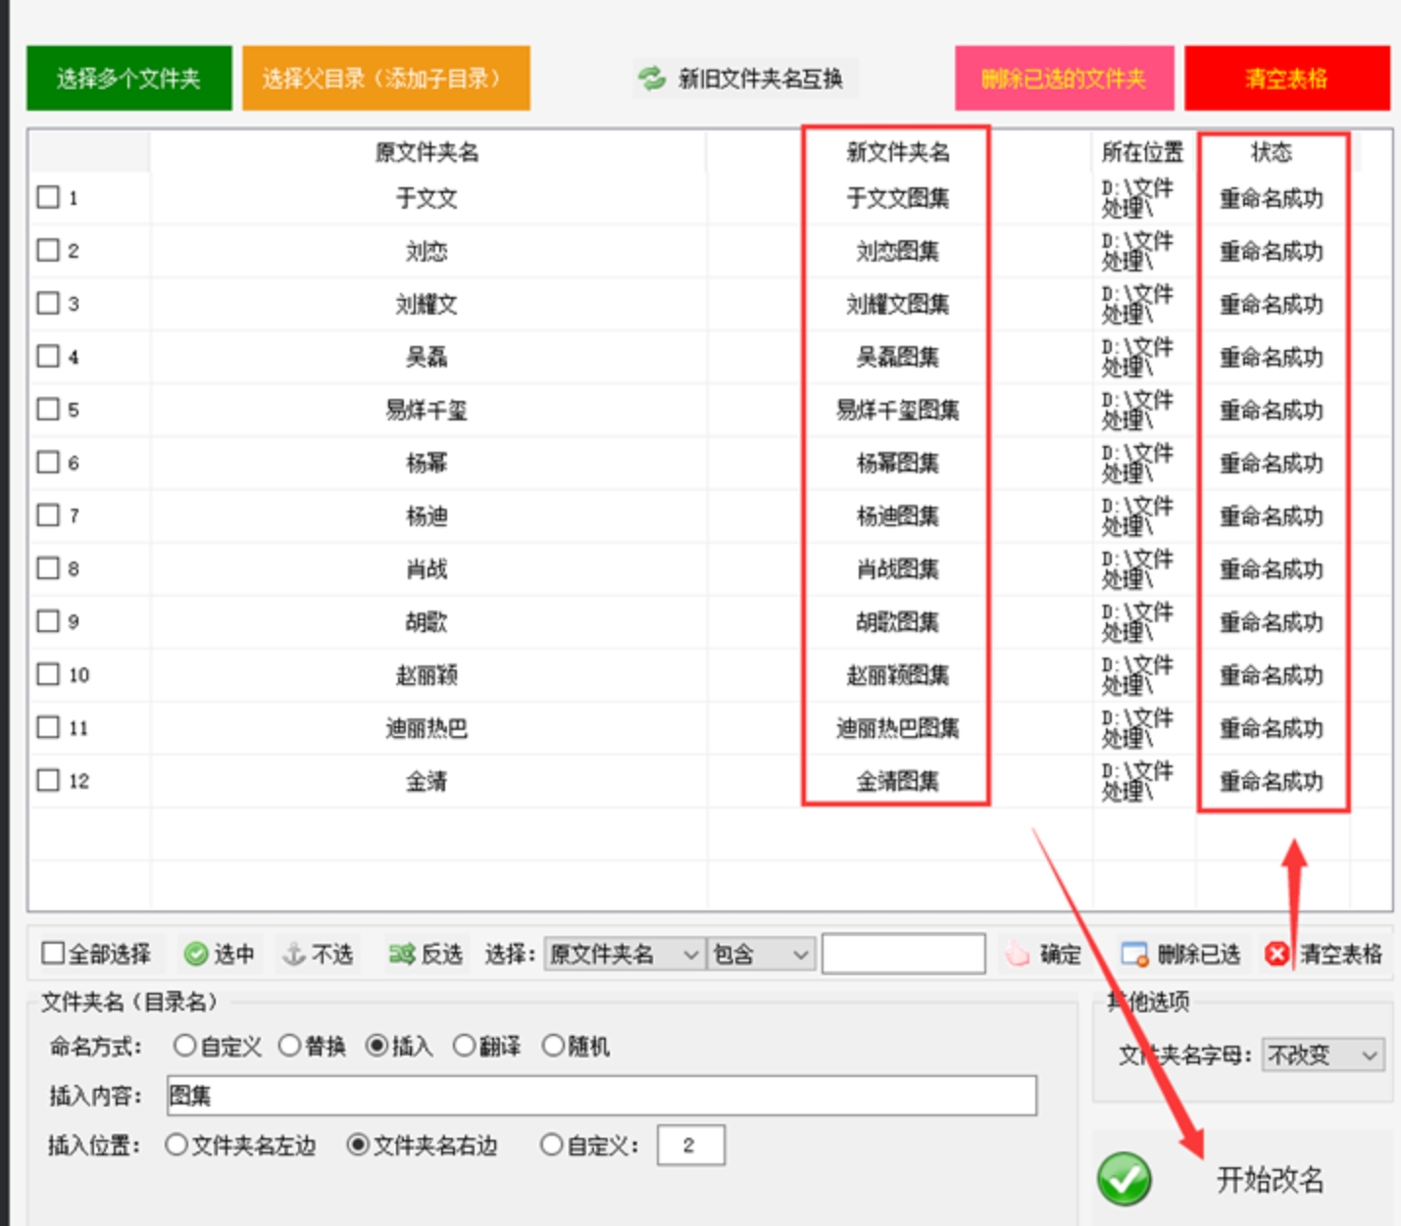Click the 选择多个文件夹 green button
This screenshot has width=1401, height=1226.
pyautogui.click(x=128, y=78)
